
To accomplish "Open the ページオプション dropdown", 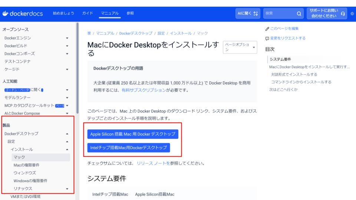I will tap(240, 47).
